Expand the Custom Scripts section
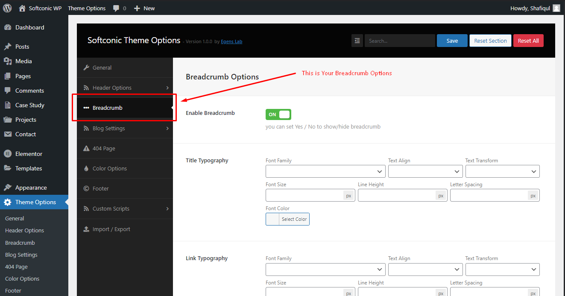Image resolution: width=565 pixels, height=296 pixels. pyautogui.click(x=125, y=208)
